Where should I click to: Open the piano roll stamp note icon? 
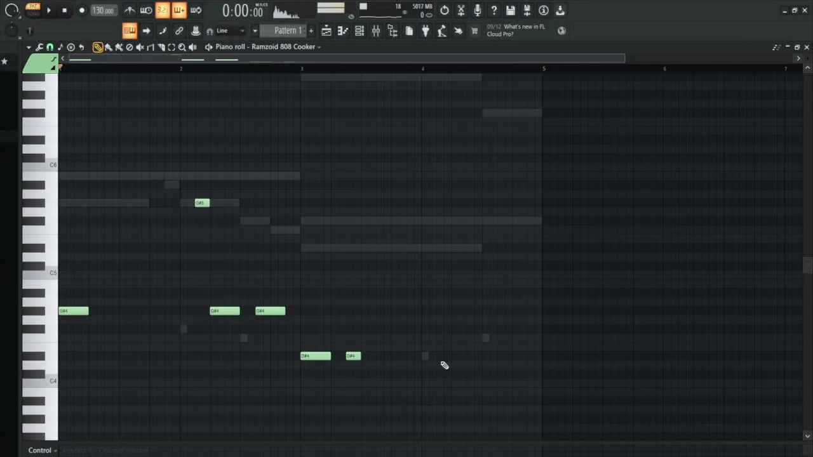(60, 47)
